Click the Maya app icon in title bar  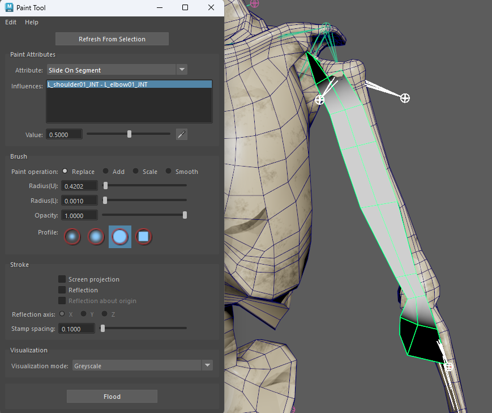[x=10, y=8]
